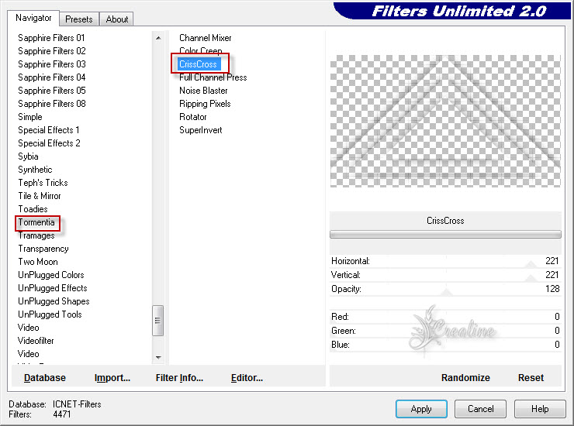574x426 pixels.
Task: Choose the Noise Blaster filter
Action: tap(203, 91)
